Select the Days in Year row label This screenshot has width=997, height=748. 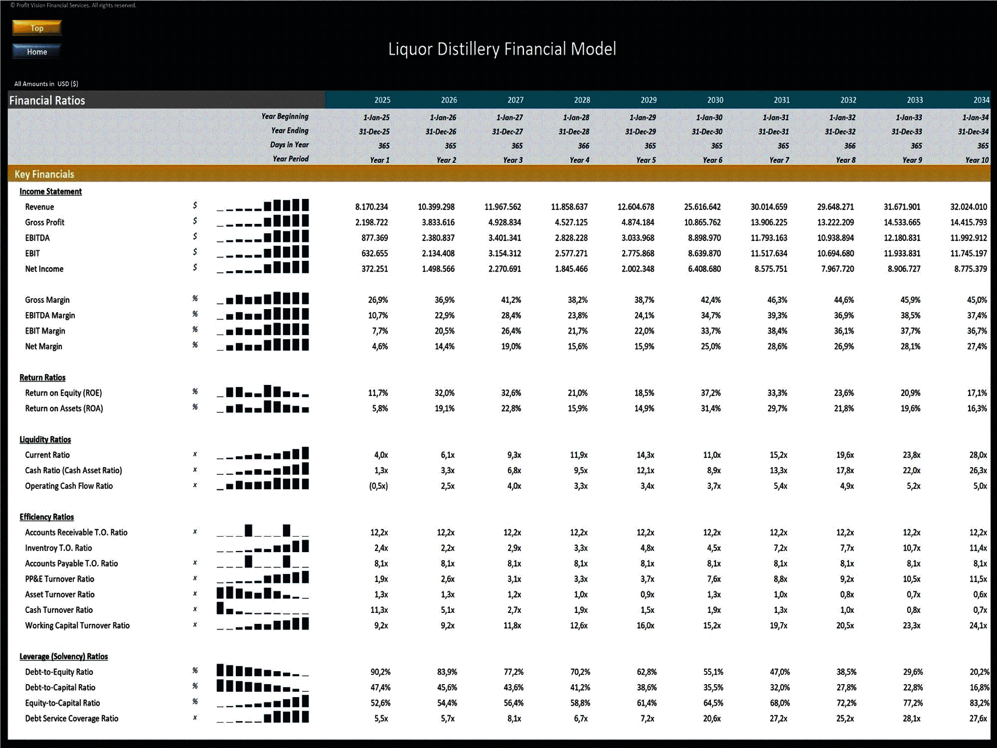tap(289, 145)
